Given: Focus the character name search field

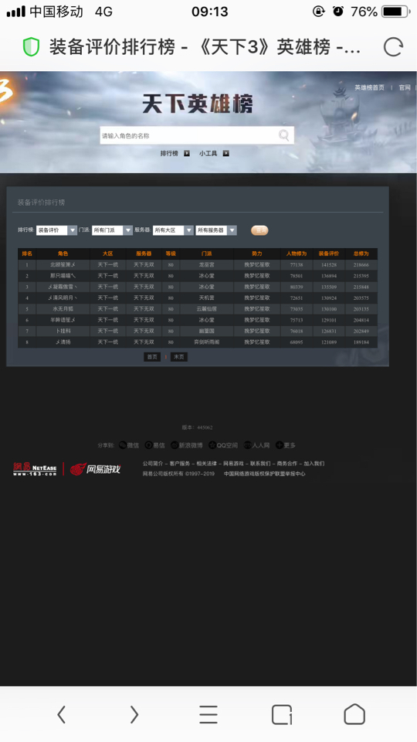Looking at the screenshot, I should point(189,135).
